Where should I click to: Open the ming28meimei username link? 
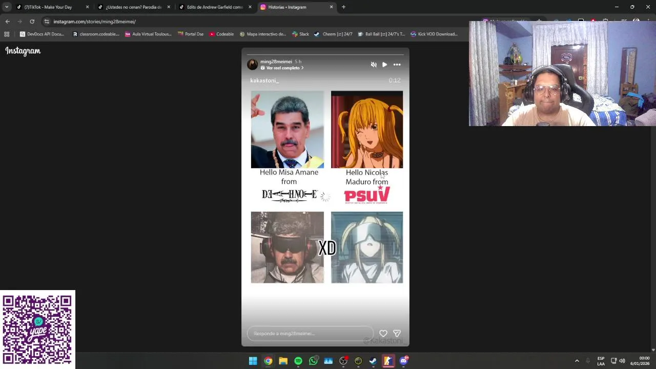[x=276, y=61]
